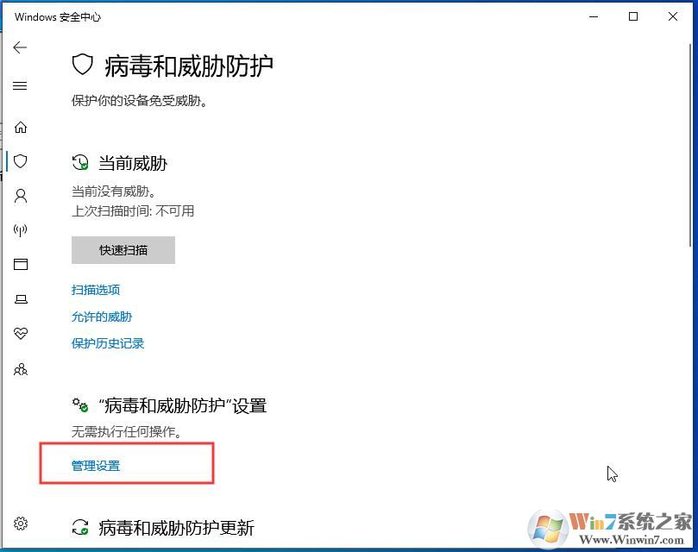Viewport: 698px width, 552px height.
Task: Open 扫描选项 to choose scan type
Action: coord(95,290)
